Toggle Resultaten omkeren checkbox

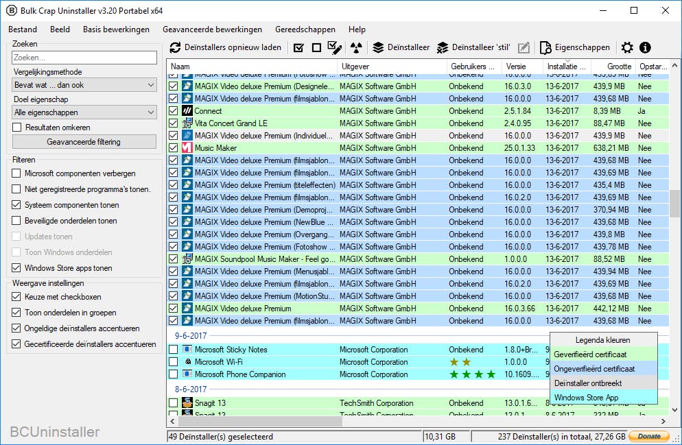[17, 128]
